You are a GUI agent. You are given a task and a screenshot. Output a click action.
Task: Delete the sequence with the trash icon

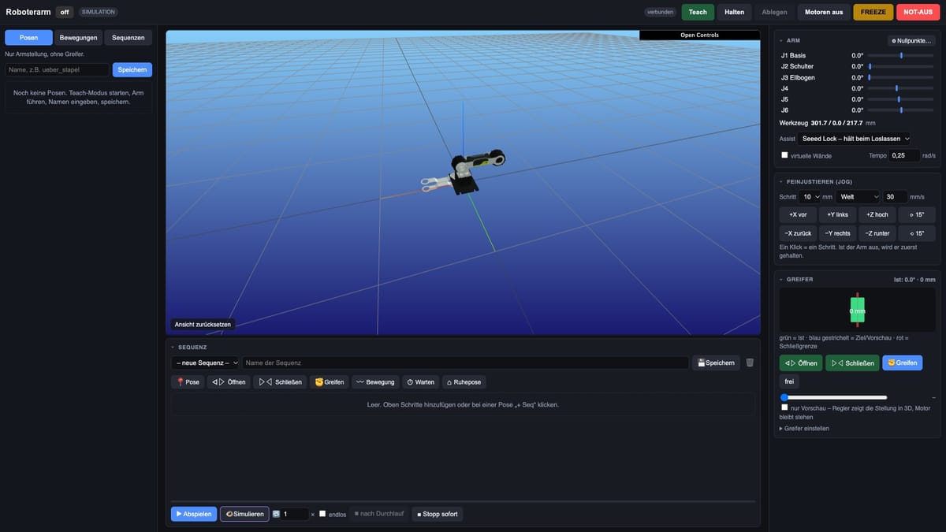(x=750, y=363)
